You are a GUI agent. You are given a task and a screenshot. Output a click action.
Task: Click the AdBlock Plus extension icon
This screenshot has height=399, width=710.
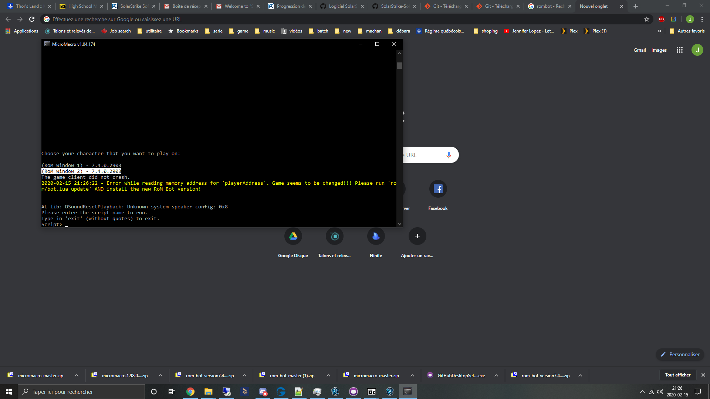662,19
